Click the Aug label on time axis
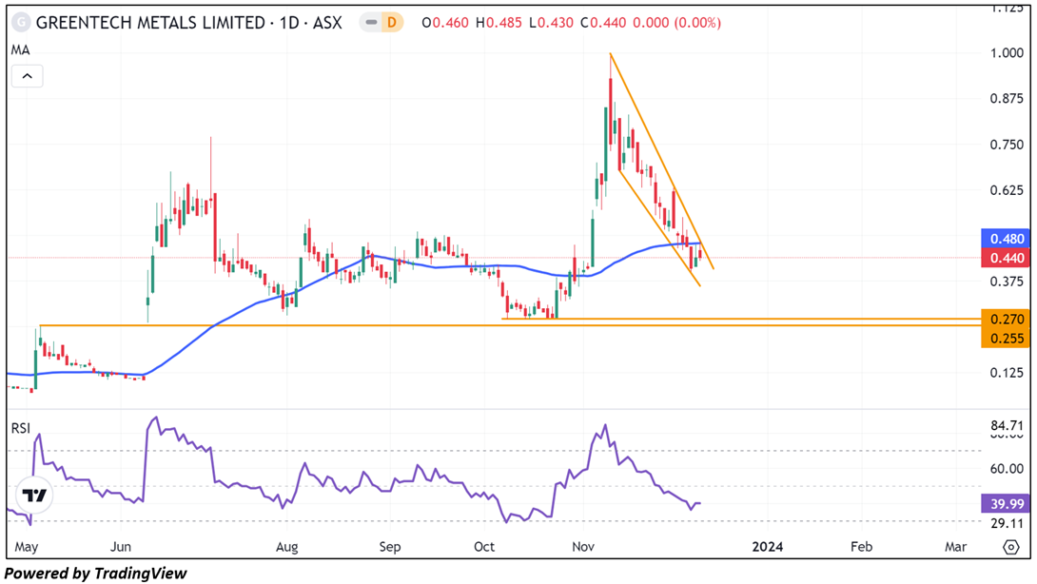Viewport: 1037px width, 584px height. 287,547
